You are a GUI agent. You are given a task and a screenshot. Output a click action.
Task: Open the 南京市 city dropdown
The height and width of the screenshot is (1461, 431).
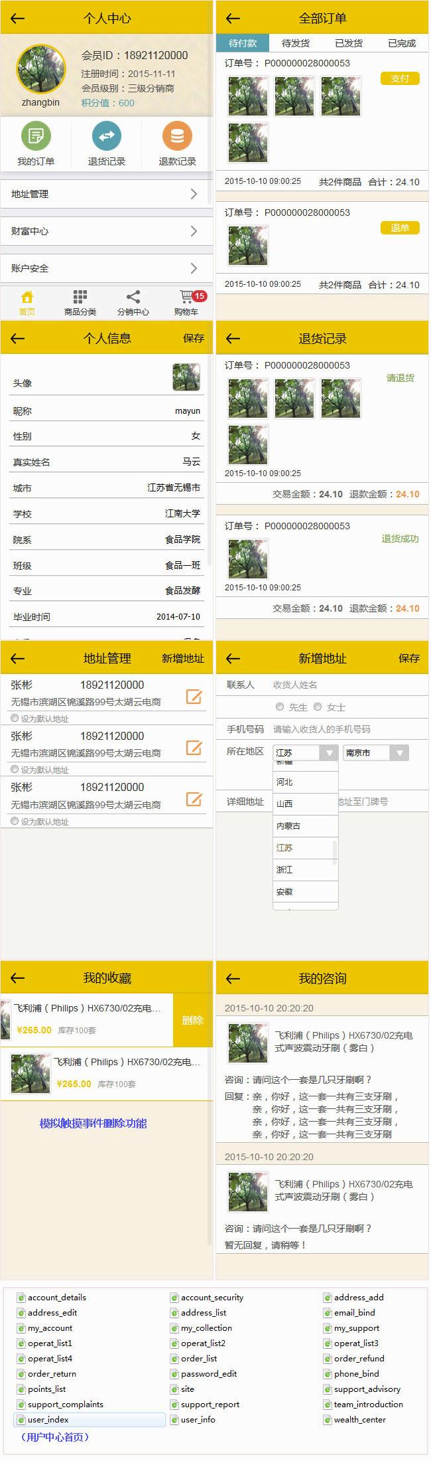pos(375,752)
